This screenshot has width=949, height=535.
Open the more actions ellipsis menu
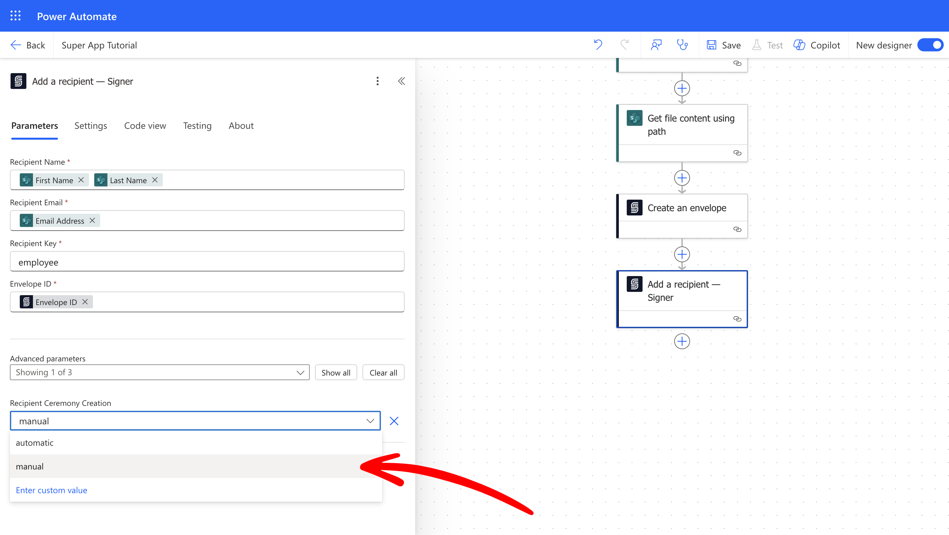(377, 81)
